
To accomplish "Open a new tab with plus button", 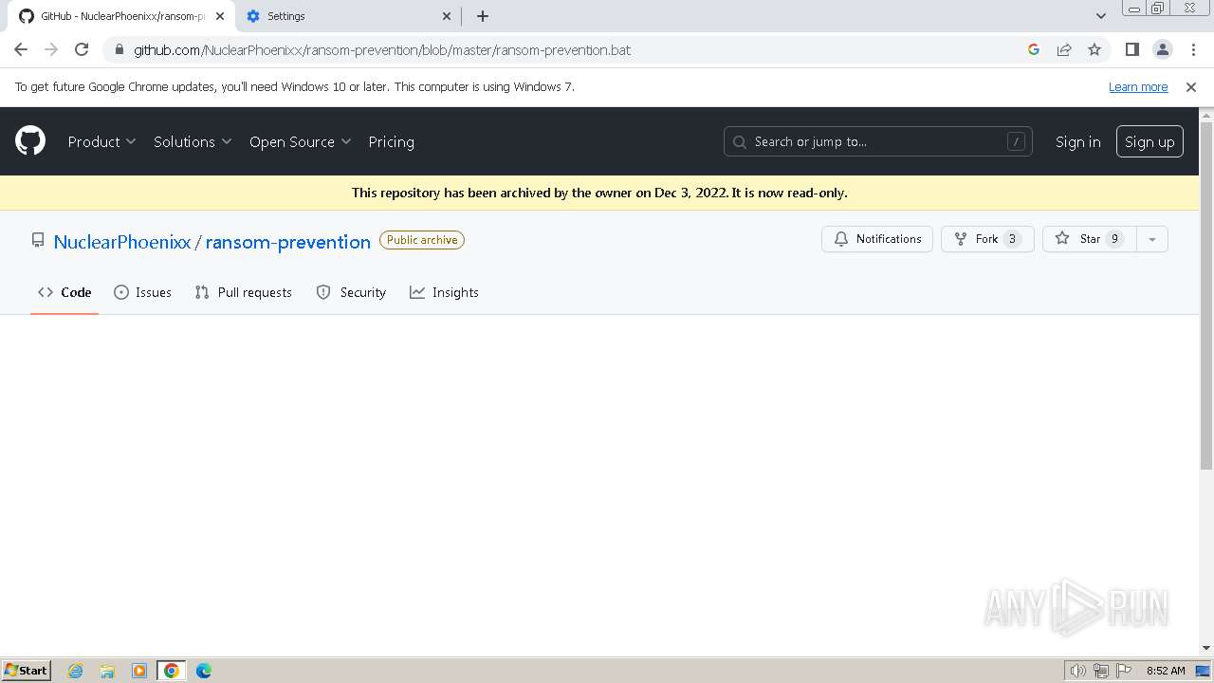I will click(483, 16).
